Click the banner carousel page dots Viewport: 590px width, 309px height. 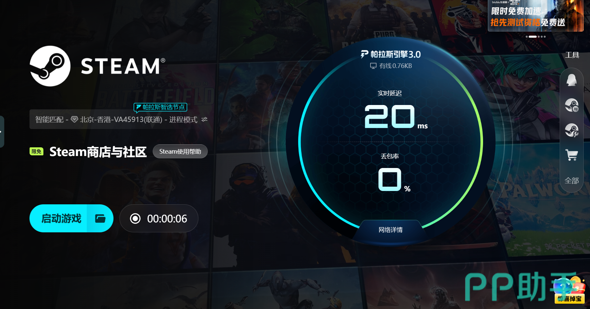(x=536, y=37)
